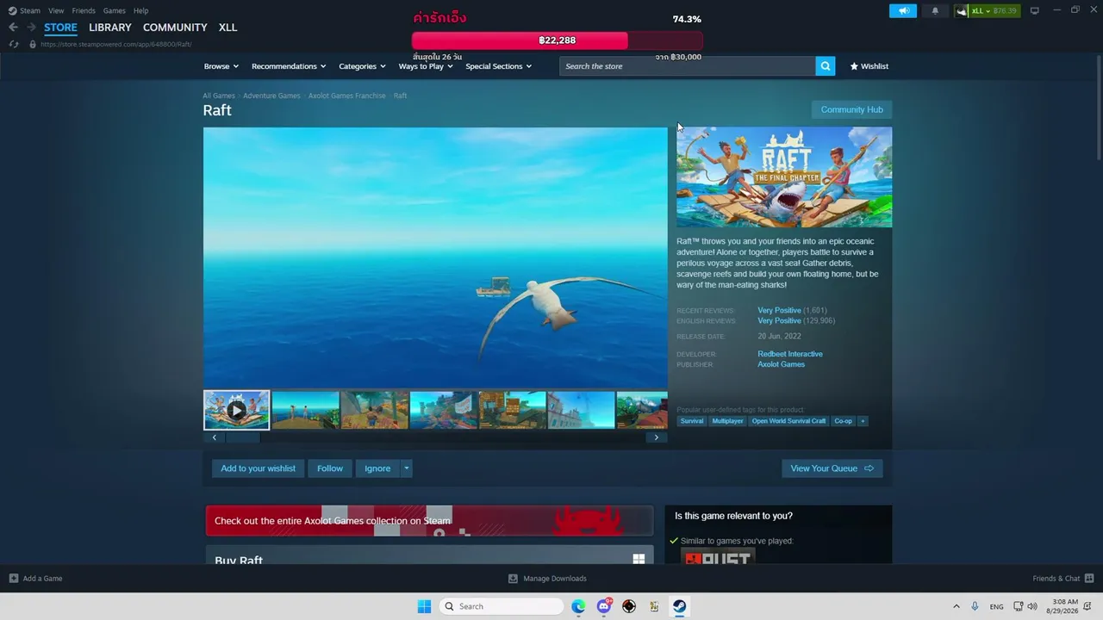This screenshot has height=620, width=1103.
Task: Show hidden system tray icons
Action: pos(956,606)
